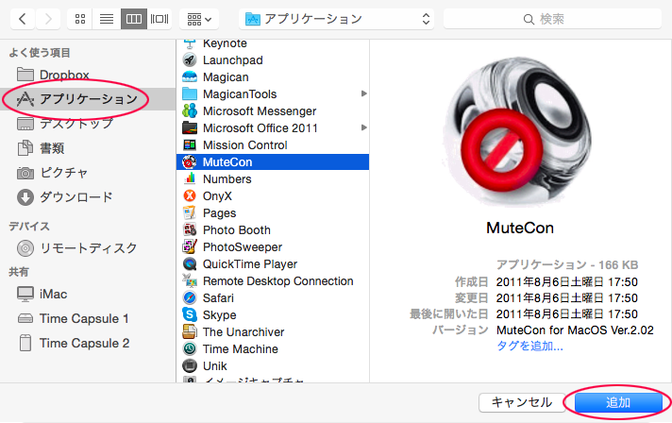Go forward with the right chevron button

pos(48,19)
